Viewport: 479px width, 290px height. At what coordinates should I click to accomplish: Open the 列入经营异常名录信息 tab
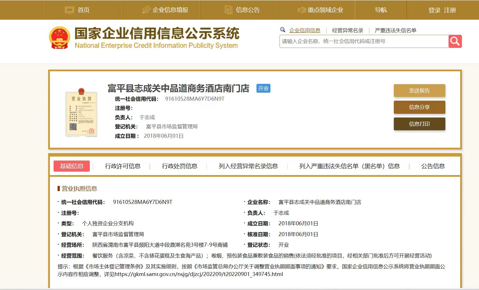pyautogui.click(x=248, y=166)
